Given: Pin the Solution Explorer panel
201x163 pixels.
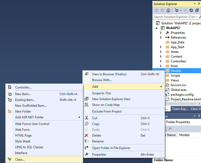Looking at the screenshot, I should click(199, 4).
